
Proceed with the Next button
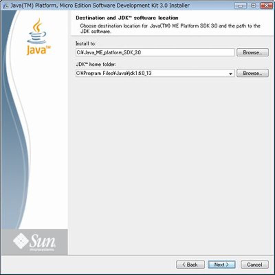tap(222, 264)
